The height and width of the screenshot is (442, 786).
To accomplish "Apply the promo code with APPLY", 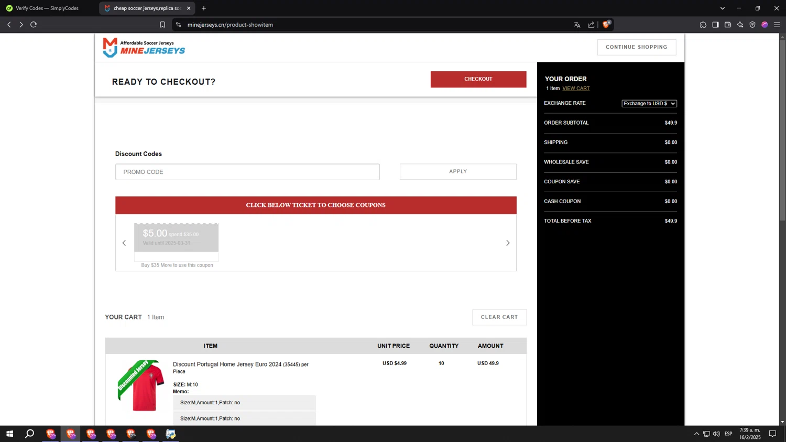I will click(x=458, y=172).
